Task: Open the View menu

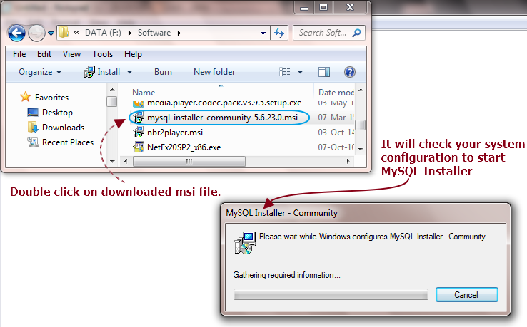Action: [x=71, y=54]
